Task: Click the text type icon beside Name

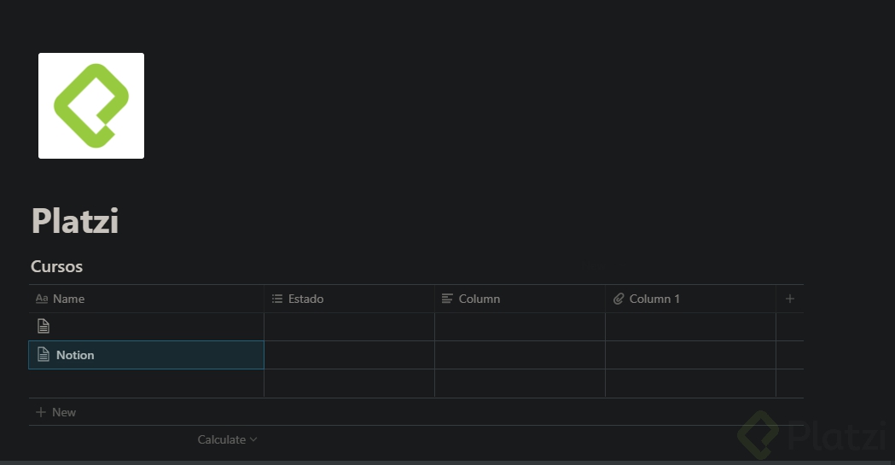Action: 41,299
